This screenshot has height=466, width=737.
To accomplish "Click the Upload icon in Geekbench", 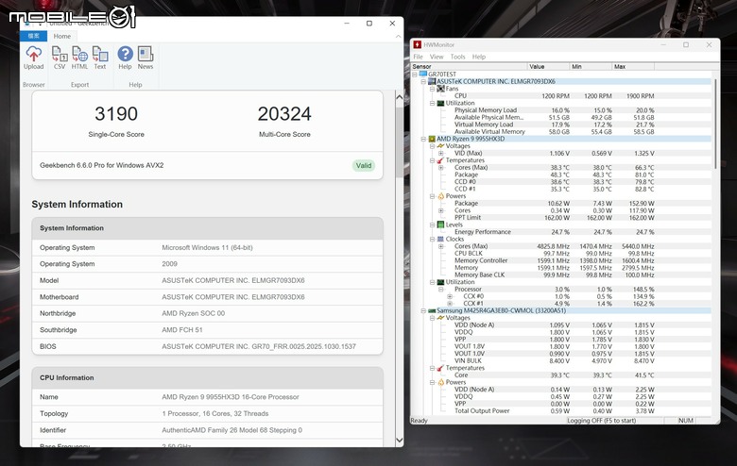I will click(33, 58).
